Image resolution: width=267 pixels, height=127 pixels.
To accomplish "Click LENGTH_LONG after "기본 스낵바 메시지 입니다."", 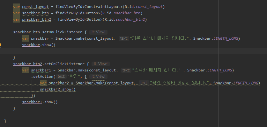I will pyautogui.click(x=226, y=38).
